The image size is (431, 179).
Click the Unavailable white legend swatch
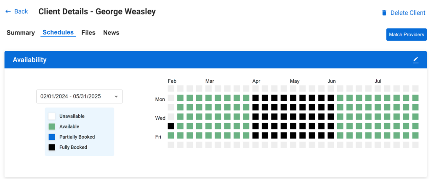[52, 116]
